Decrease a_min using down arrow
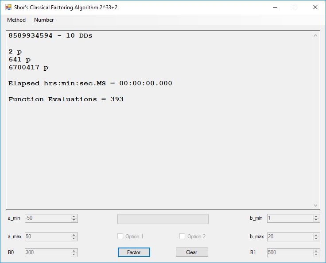Image resolution: width=326 pixels, height=263 pixels. 74,220
